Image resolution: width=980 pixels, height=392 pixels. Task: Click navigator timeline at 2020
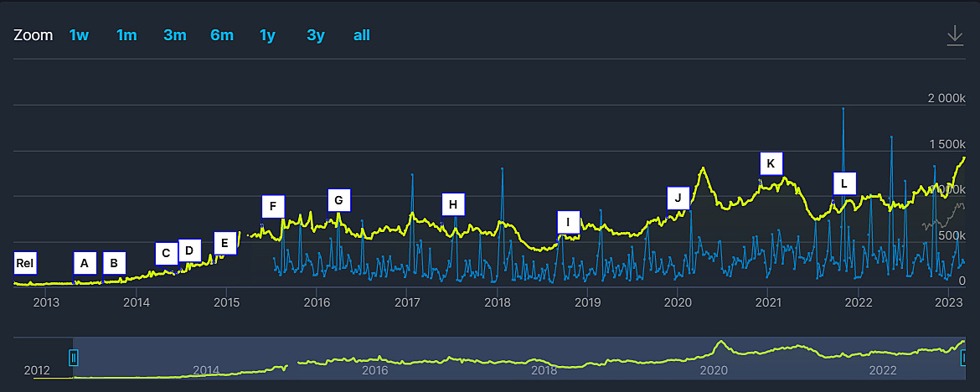point(714,371)
